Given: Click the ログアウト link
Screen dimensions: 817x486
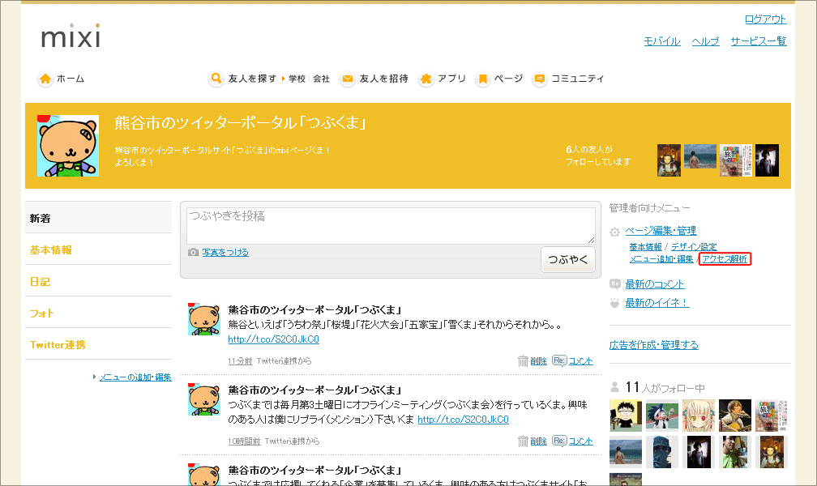Looking at the screenshot, I should tap(765, 19).
